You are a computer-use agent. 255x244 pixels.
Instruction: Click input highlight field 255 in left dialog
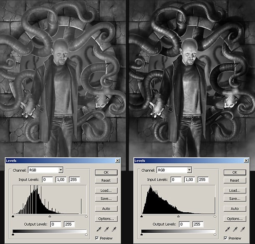coord(74,180)
